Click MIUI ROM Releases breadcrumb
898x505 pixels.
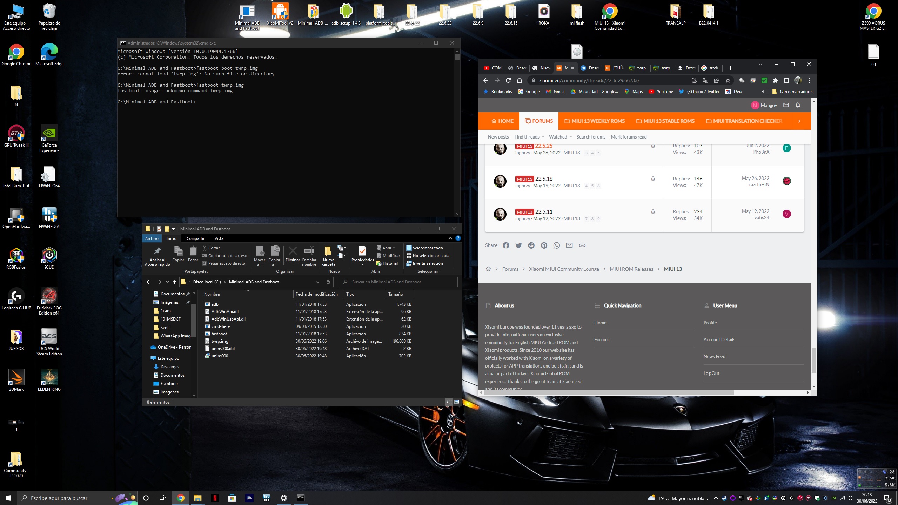tap(631, 269)
